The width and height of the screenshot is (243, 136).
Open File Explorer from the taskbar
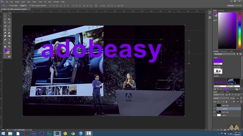tap(10, 133)
